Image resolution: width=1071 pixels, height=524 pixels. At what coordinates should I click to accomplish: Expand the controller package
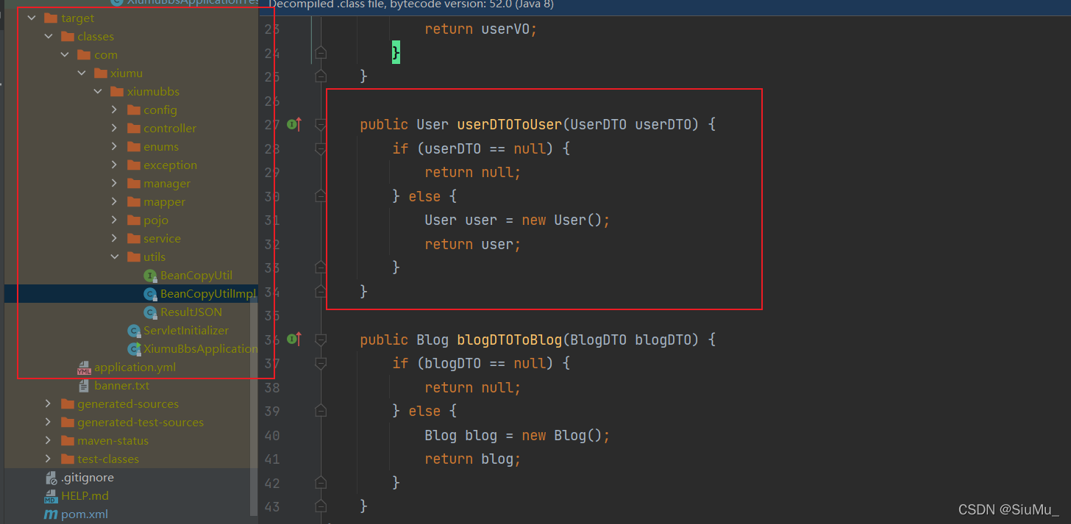coord(115,129)
